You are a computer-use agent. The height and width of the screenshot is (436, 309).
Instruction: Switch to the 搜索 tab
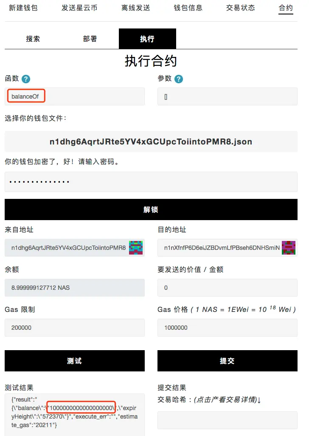click(x=33, y=39)
